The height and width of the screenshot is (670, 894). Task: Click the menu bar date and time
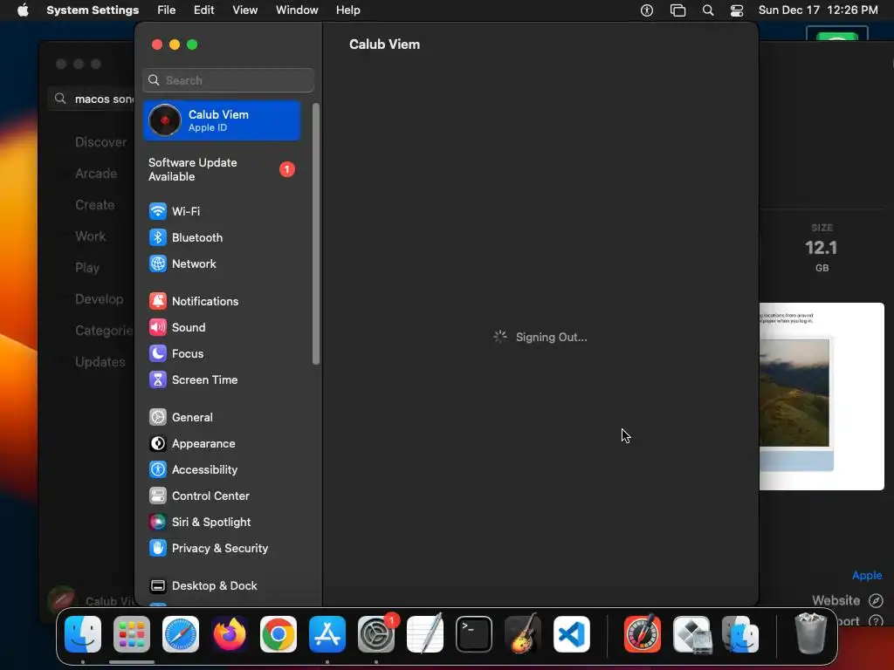click(x=817, y=10)
